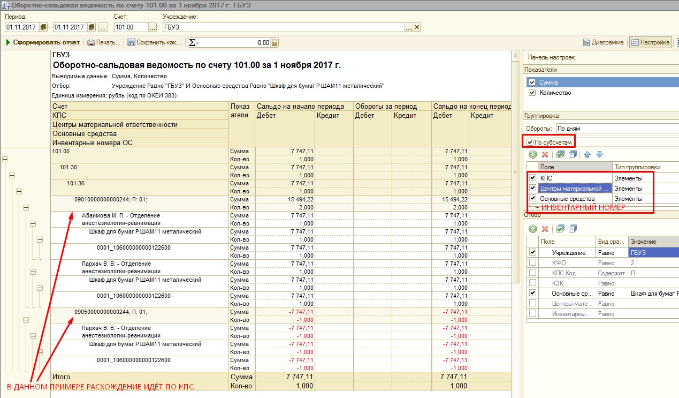
Task: Open the 'Обороты' dropdown showing По дням
Action: coord(615,129)
